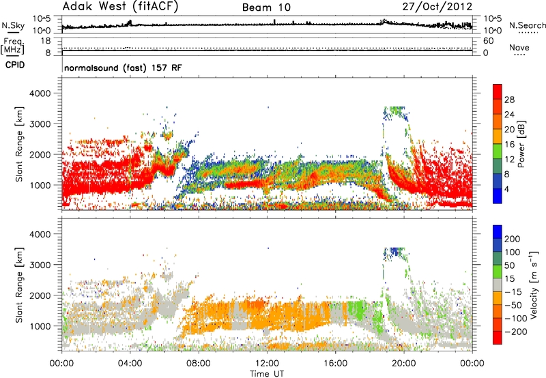546x378 pixels.
Task: Click the '20' power colorbar value
Action: [509, 130]
